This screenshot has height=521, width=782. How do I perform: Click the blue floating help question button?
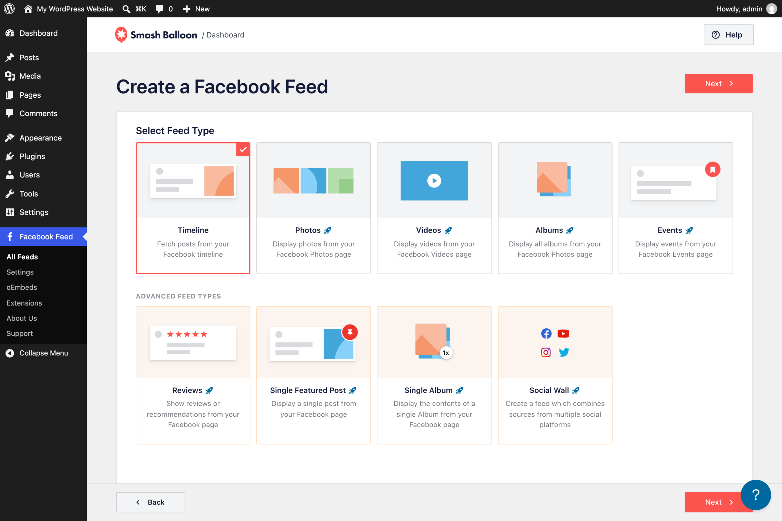[x=755, y=495]
